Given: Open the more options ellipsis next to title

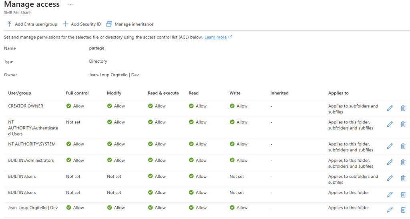Looking at the screenshot, I should coord(70,4).
